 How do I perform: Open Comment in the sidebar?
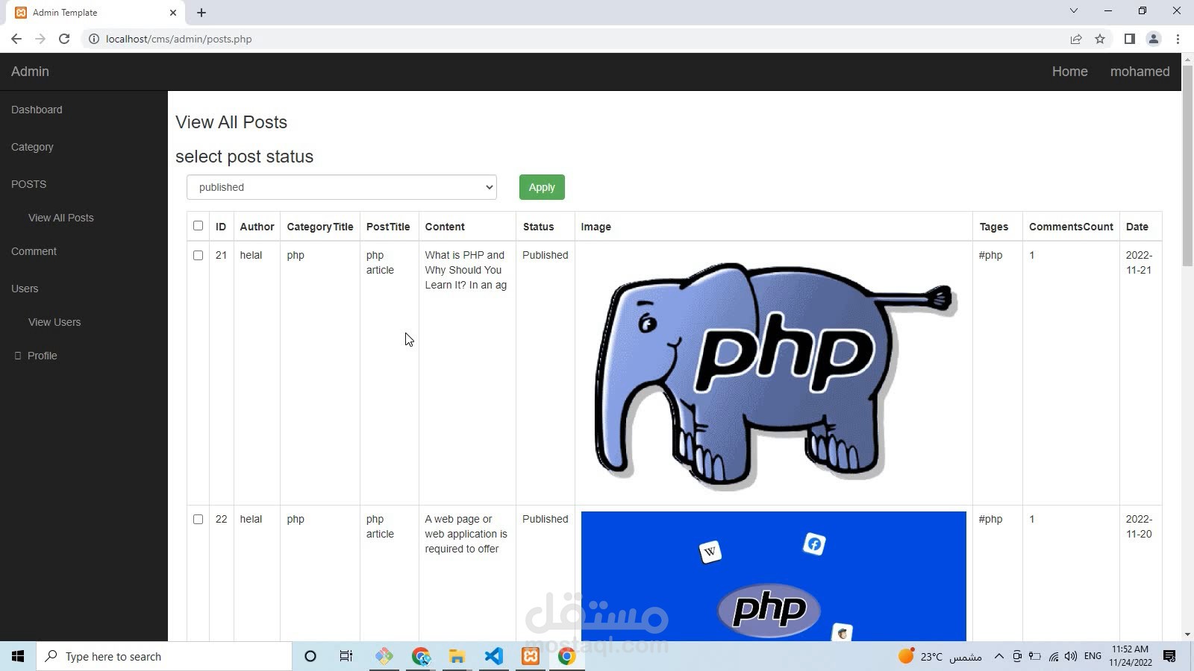34,251
